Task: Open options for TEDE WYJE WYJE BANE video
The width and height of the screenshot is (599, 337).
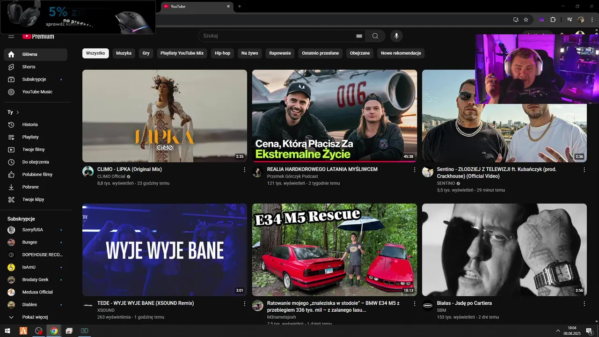Action: pyautogui.click(x=244, y=304)
